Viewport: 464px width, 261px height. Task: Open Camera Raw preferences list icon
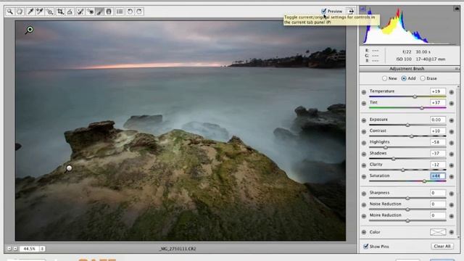[x=120, y=12]
